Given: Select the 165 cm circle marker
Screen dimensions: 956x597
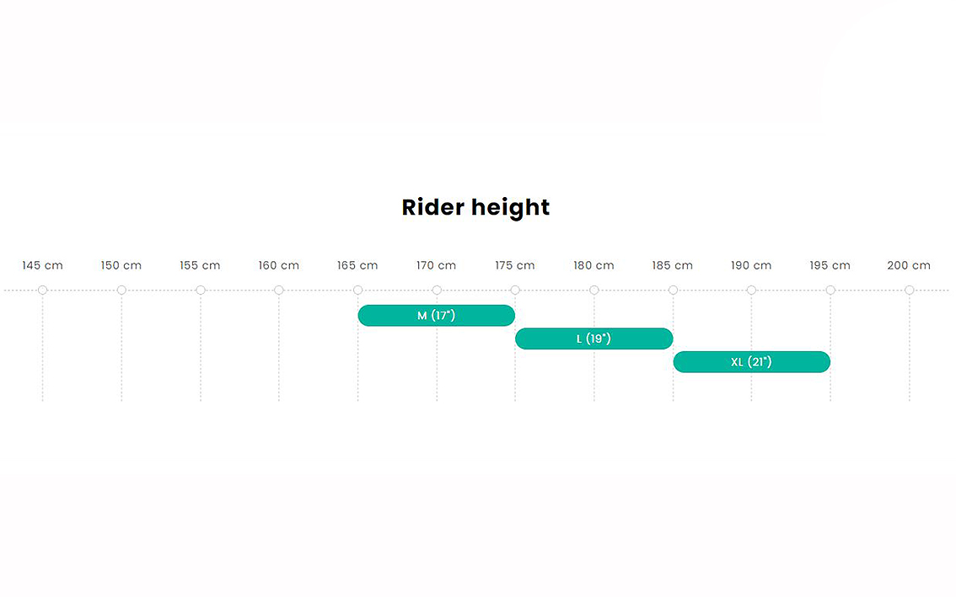Looking at the screenshot, I should [358, 290].
